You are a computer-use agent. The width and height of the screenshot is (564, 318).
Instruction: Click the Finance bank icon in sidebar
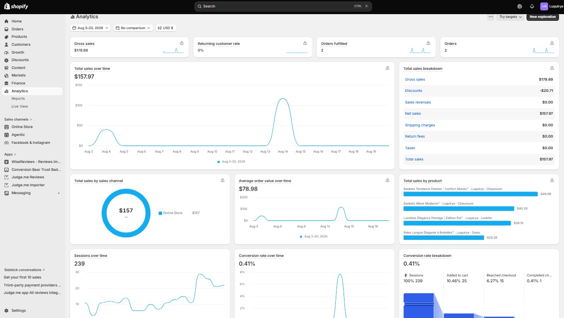7,83
